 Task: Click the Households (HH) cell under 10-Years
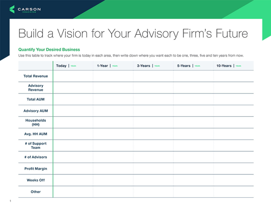pos(233,123)
